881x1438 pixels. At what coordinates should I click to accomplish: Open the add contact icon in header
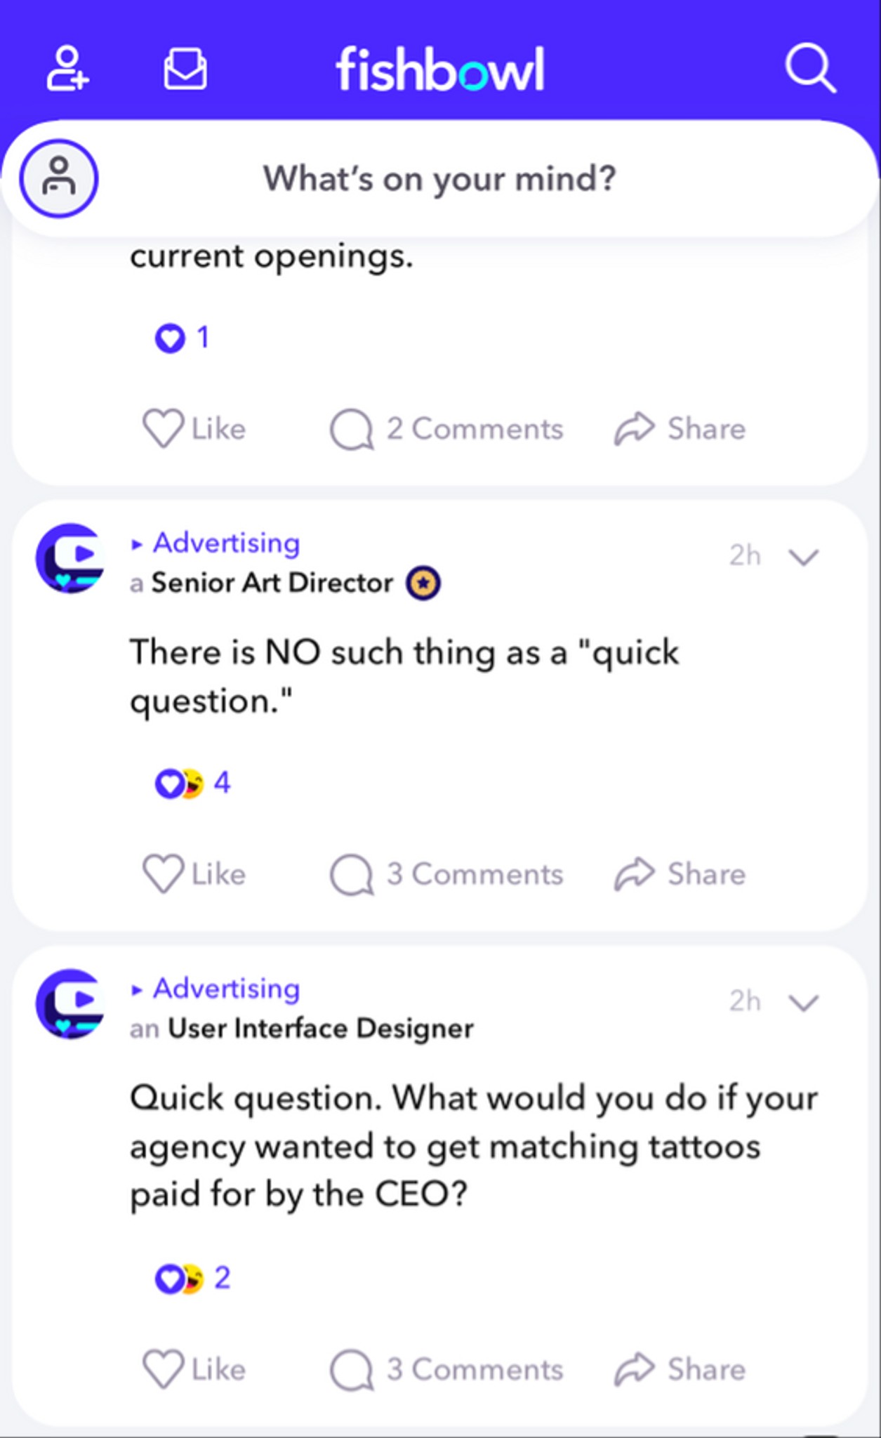click(67, 69)
